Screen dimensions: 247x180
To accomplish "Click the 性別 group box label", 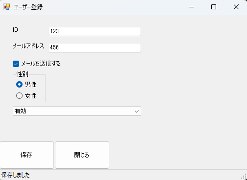I will pos(23,74).
